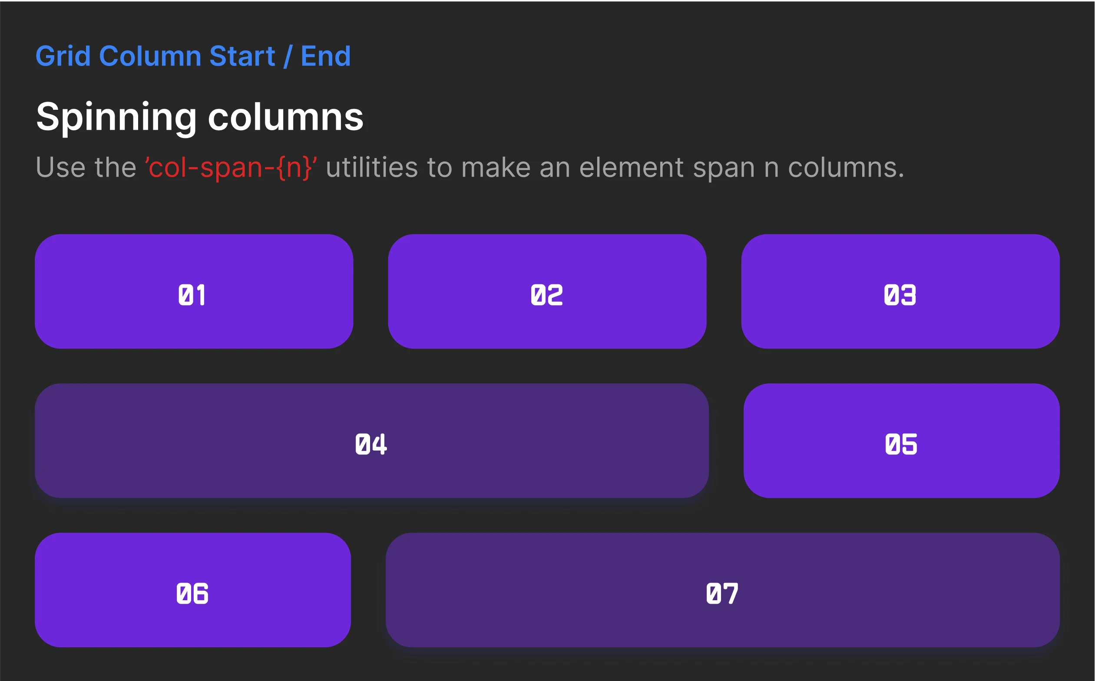The image size is (1095, 681).
Task: Click the number label 02
Action: (x=546, y=295)
